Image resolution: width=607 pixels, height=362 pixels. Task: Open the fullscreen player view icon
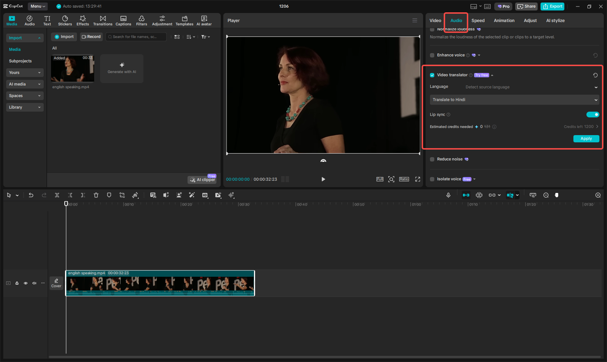coord(418,179)
